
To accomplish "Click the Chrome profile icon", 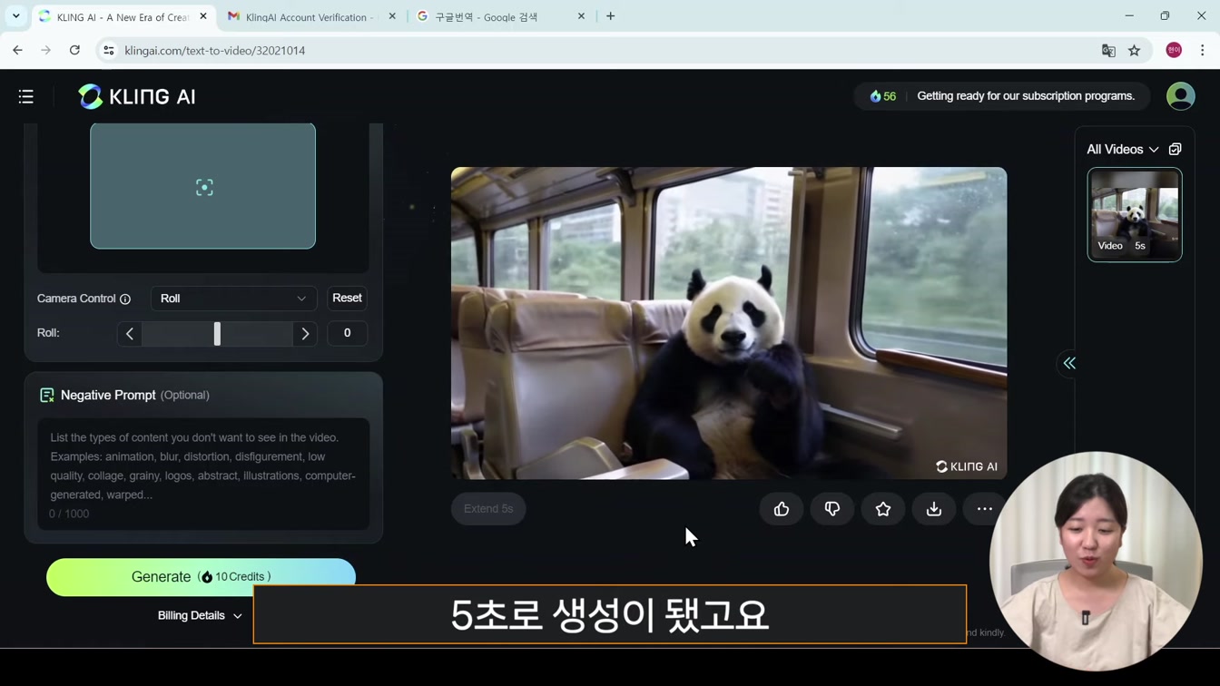I will click(1174, 51).
